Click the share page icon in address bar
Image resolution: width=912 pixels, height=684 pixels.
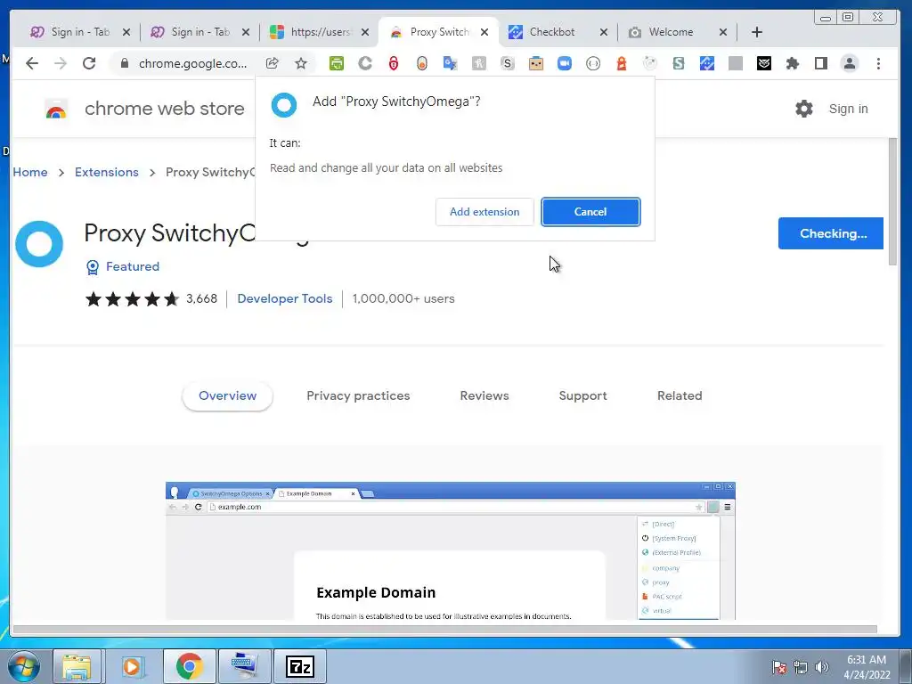point(273,63)
